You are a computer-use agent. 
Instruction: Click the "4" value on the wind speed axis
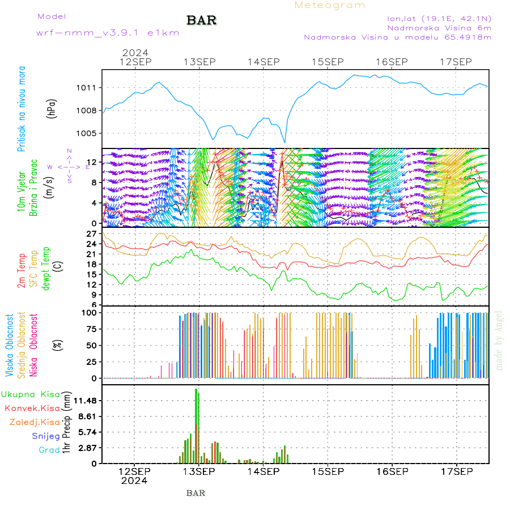94,203
